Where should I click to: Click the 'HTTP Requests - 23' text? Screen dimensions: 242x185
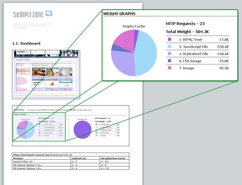pos(185,24)
